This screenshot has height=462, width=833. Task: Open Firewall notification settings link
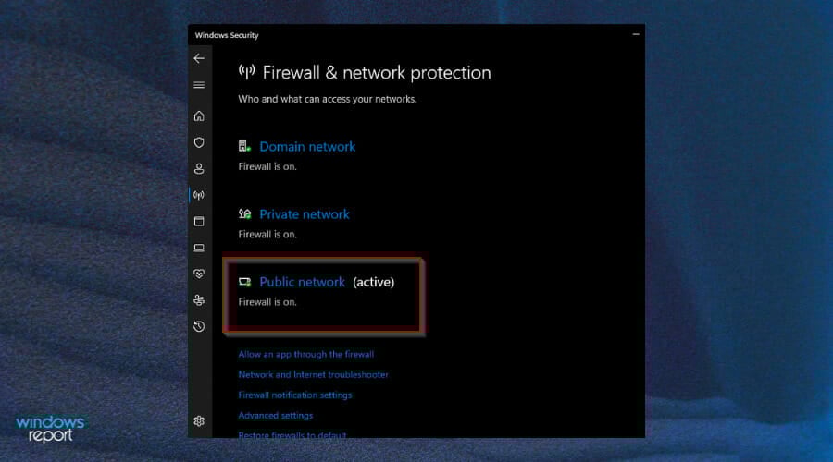(295, 395)
